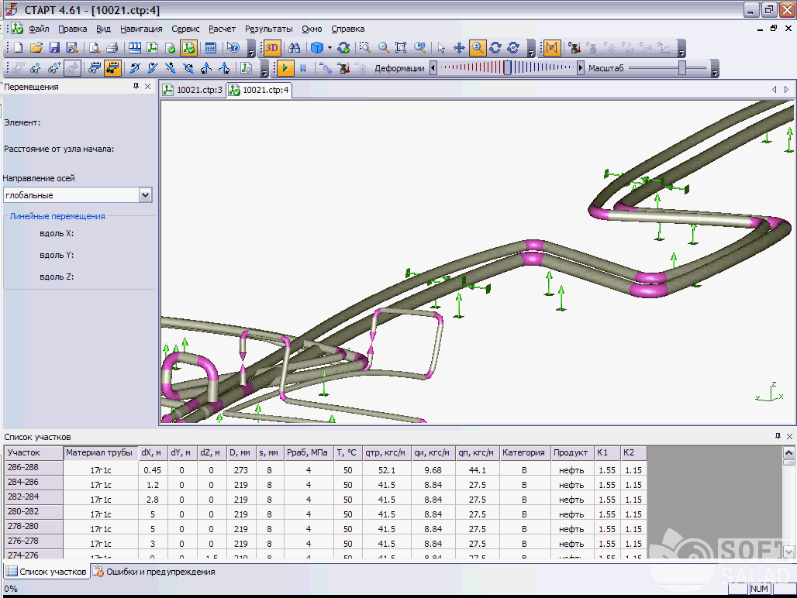The height and width of the screenshot is (598, 797).
Task: Click the printer icon
Action: pyautogui.click(x=112, y=48)
